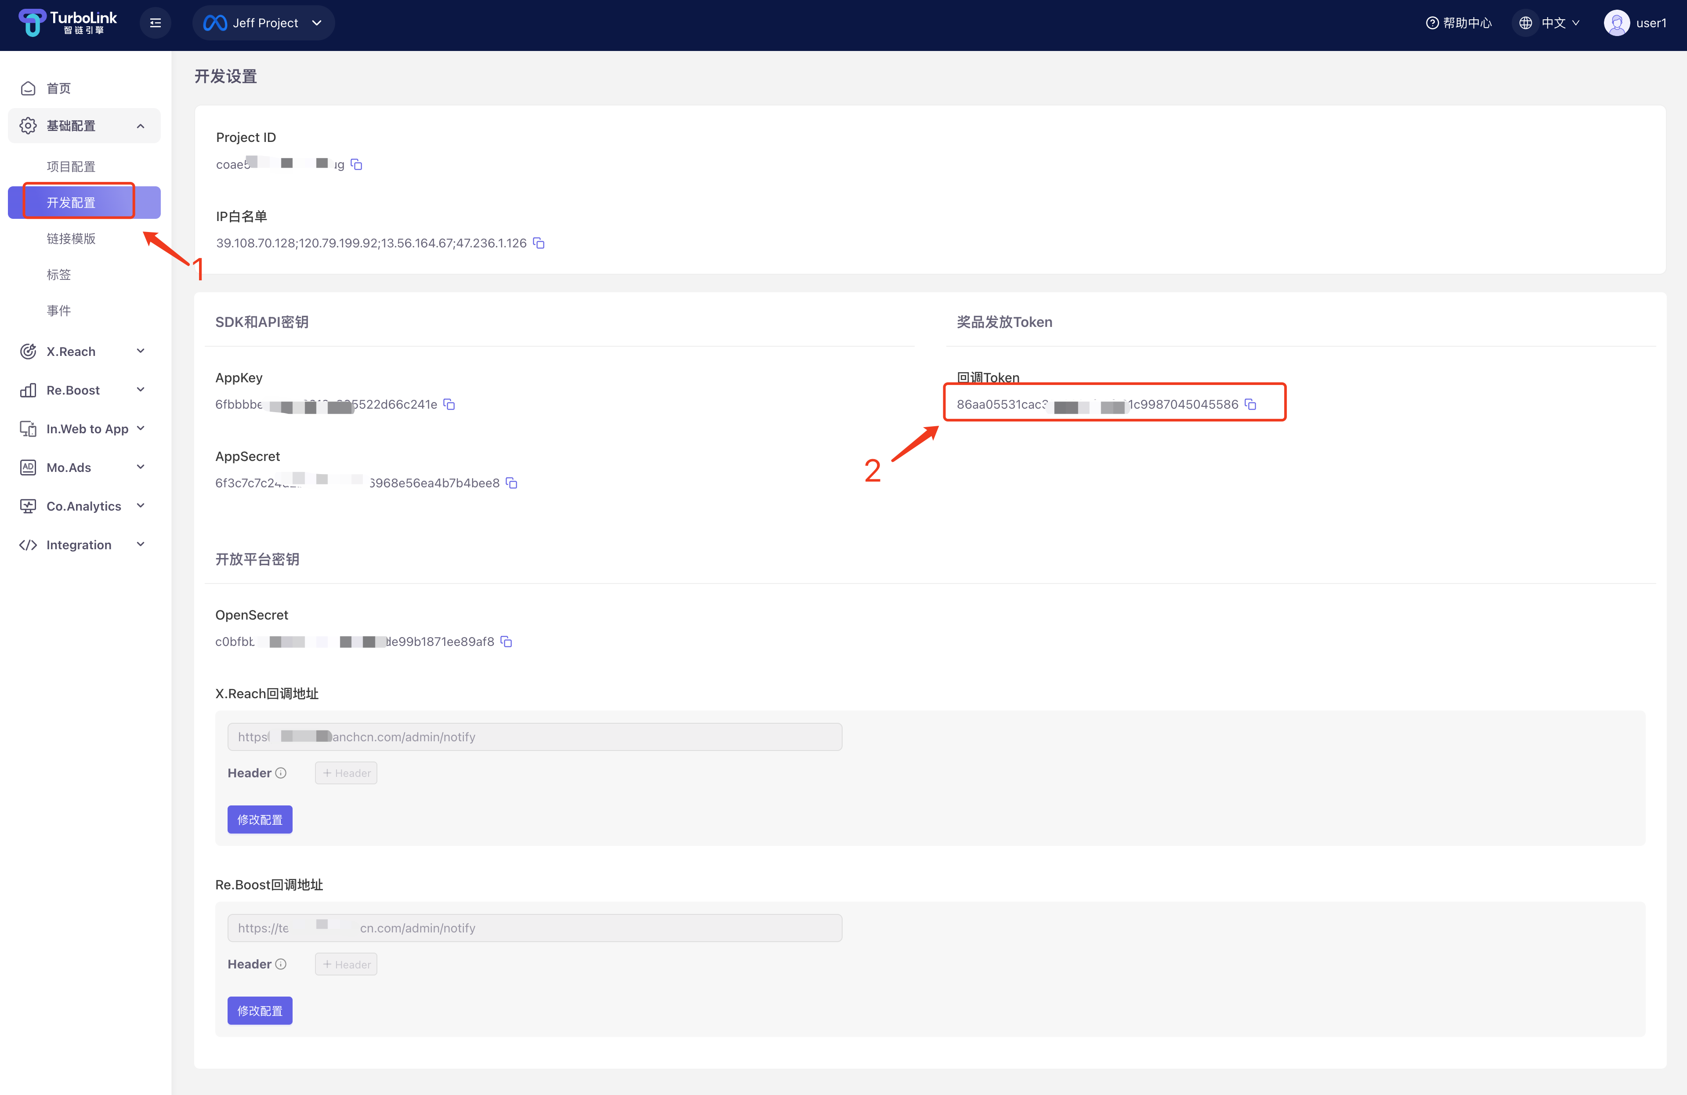This screenshot has width=1687, height=1095.
Task: Collapse the 基础配置 sidebar section
Action: pyautogui.click(x=83, y=125)
